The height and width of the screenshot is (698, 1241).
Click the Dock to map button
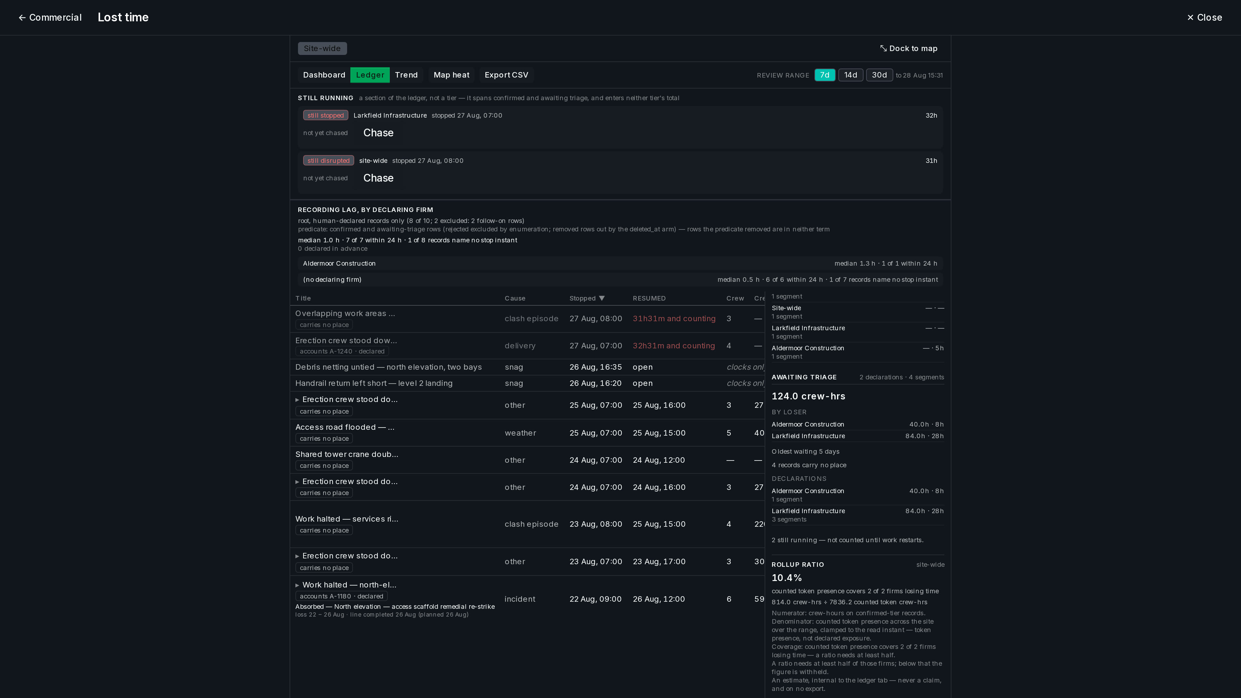point(908,48)
